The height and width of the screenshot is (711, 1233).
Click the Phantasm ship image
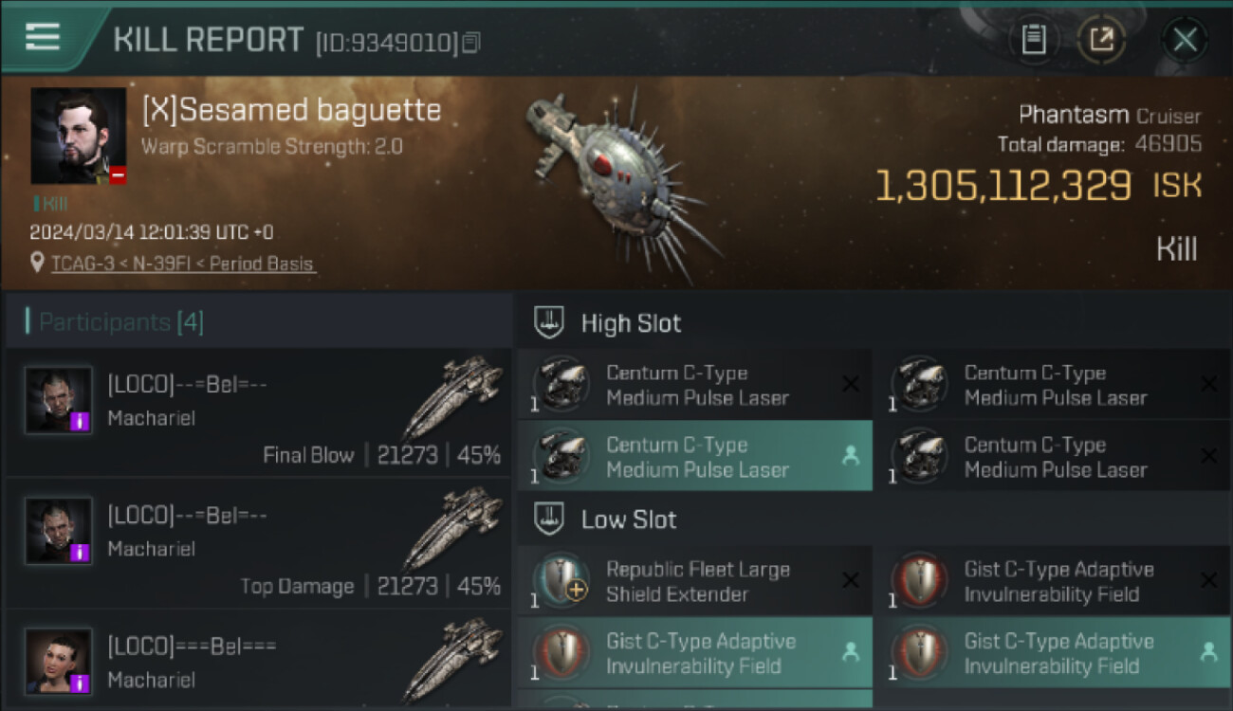coord(621,180)
